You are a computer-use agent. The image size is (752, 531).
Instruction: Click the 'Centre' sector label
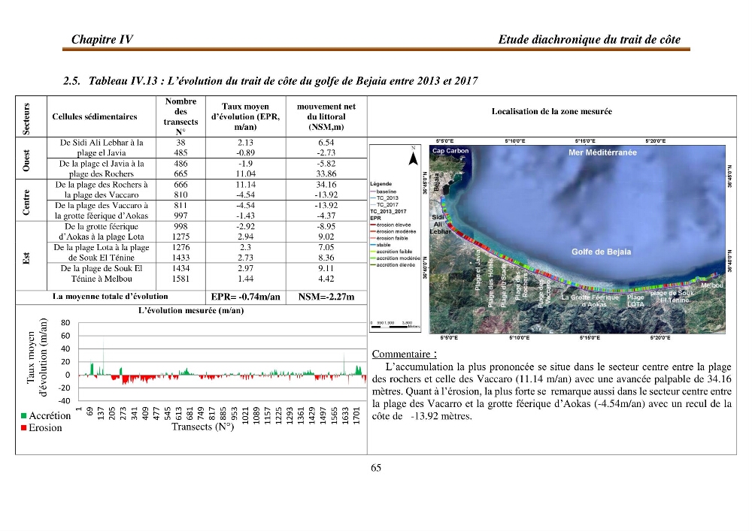pos(26,201)
